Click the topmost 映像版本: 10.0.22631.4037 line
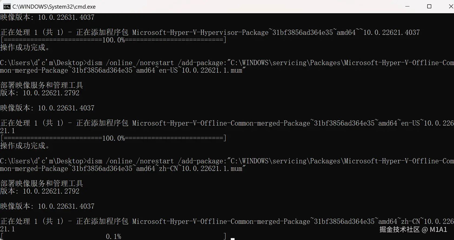 tap(47, 17)
